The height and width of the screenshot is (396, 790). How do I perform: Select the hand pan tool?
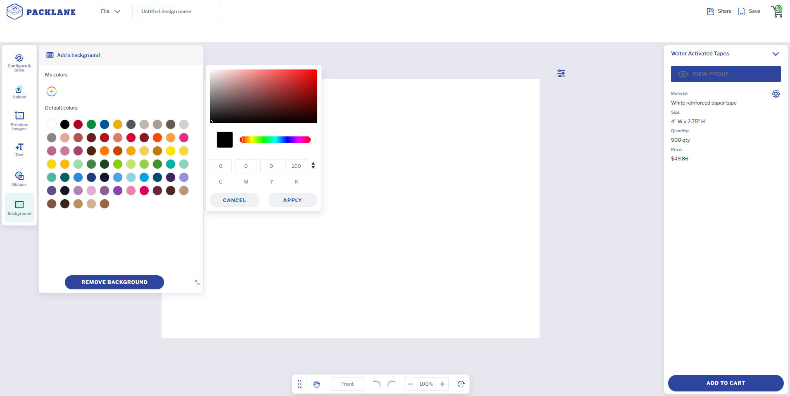[316, 384]
